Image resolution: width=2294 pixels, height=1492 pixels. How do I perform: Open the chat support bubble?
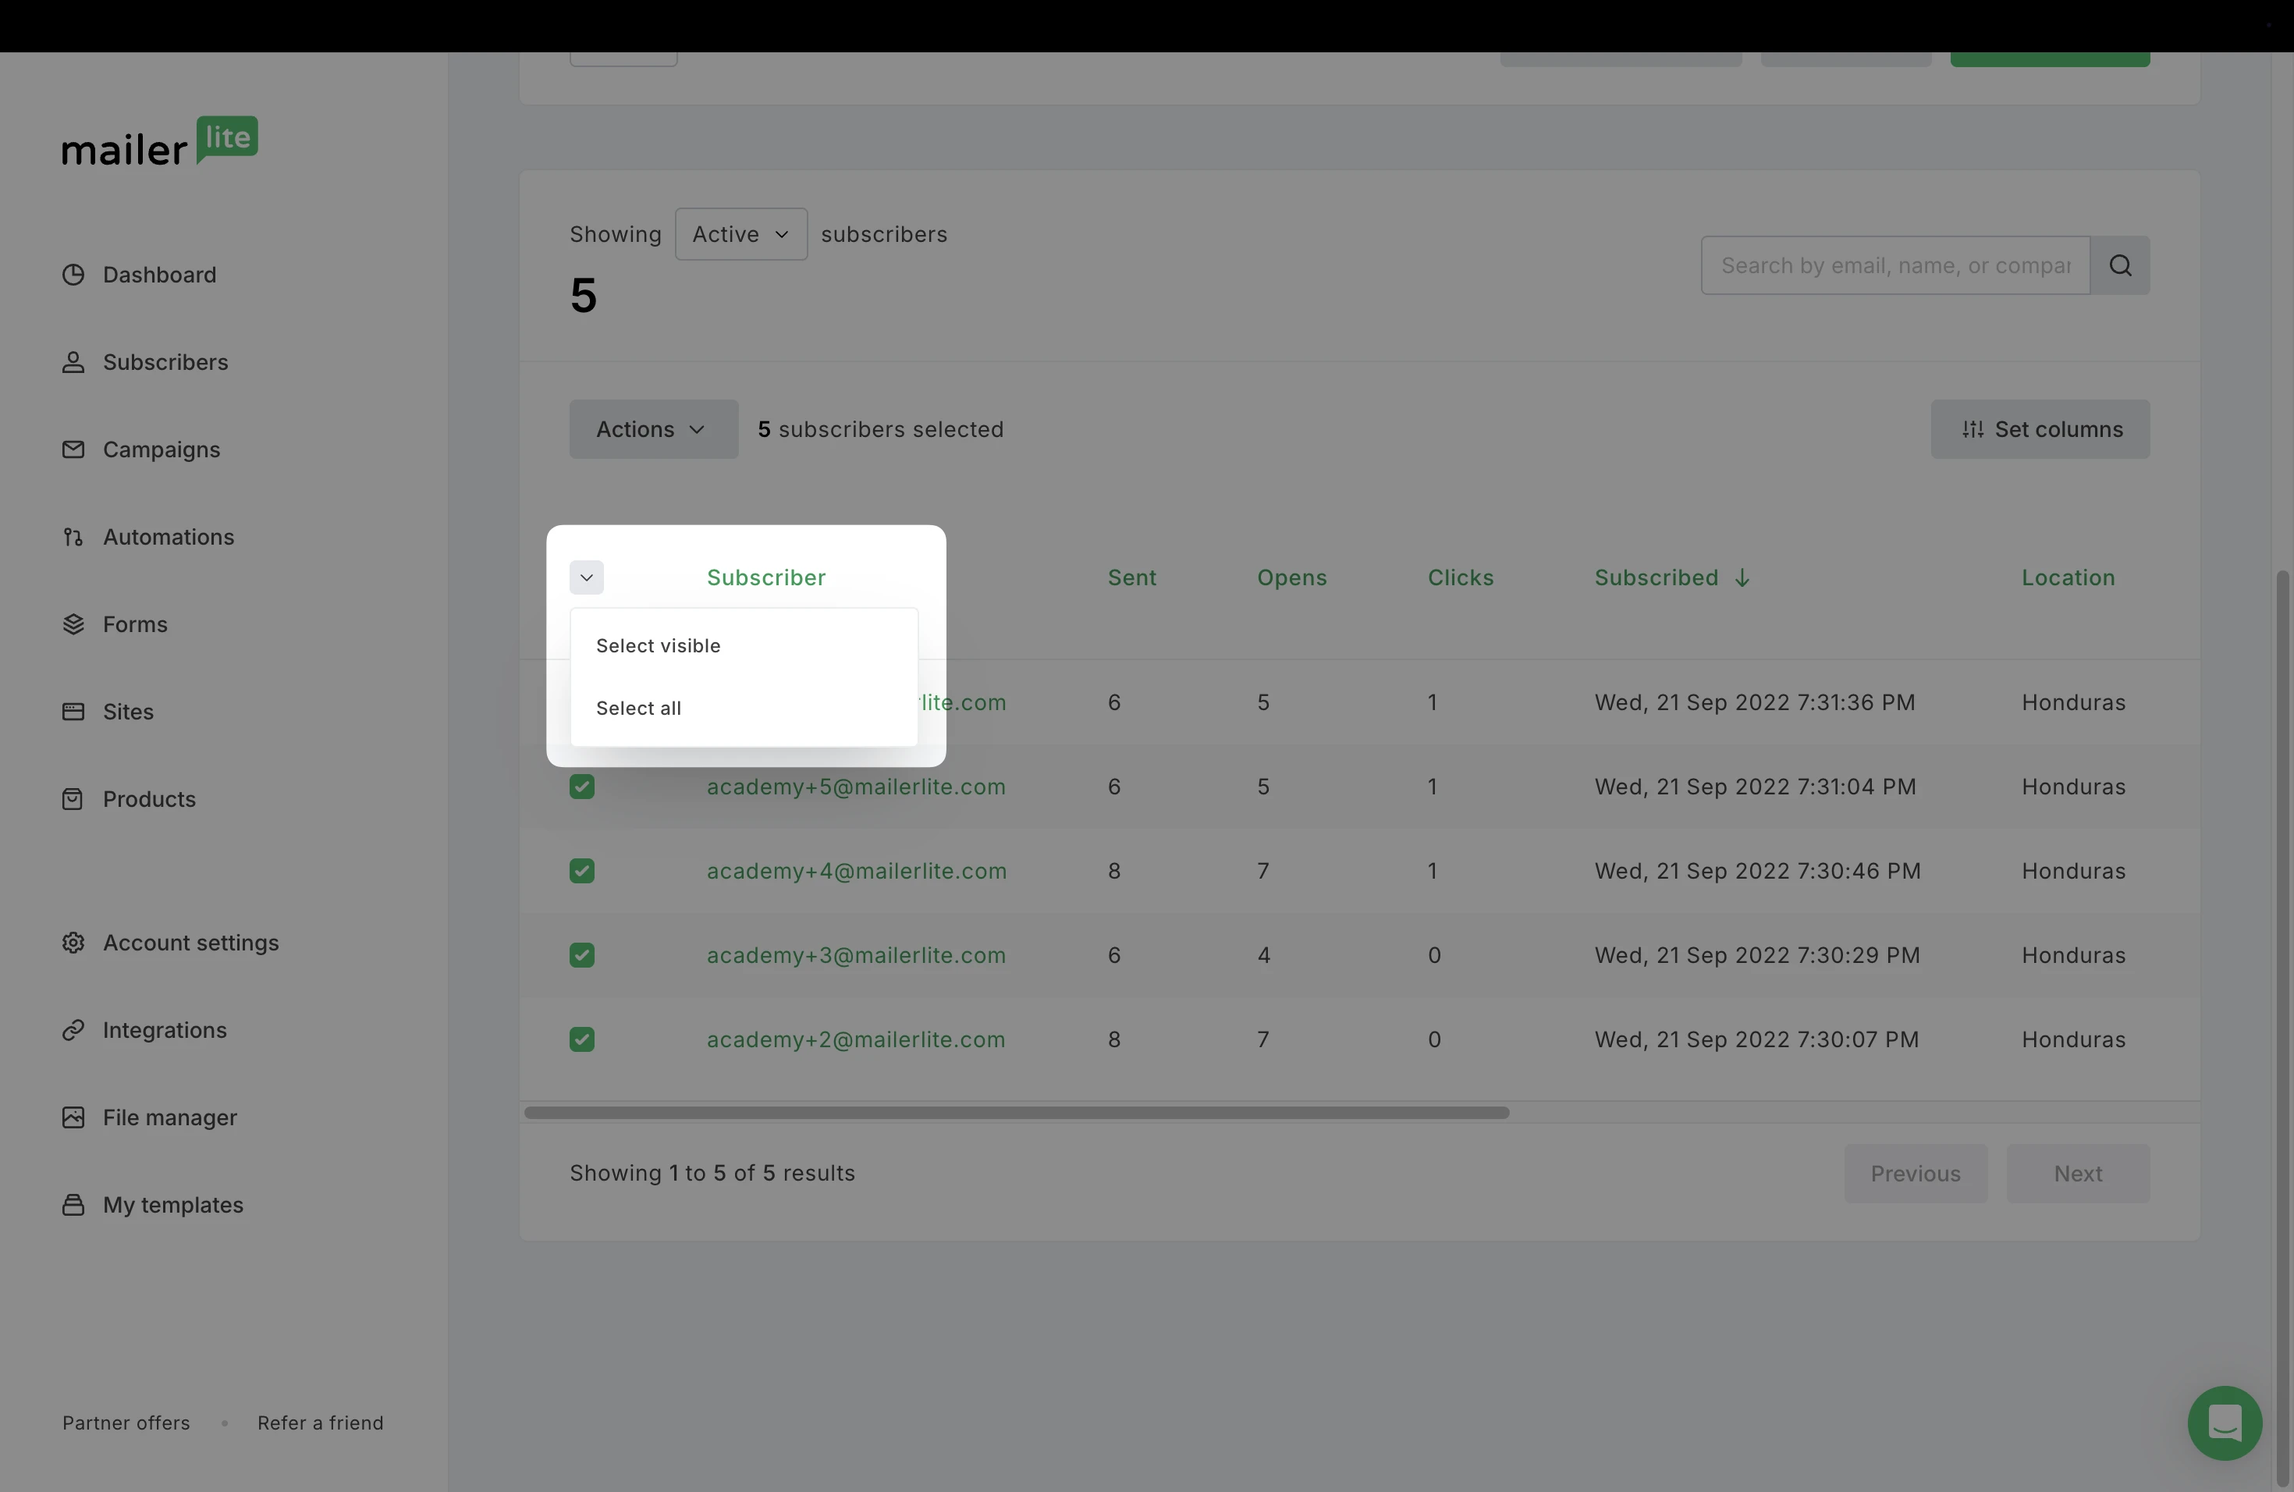coord(2225,1423)
